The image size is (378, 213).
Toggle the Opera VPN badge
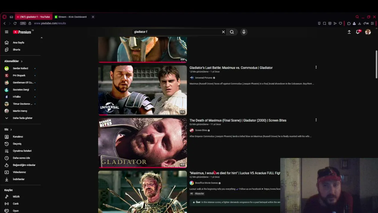[x=23, y=23]
